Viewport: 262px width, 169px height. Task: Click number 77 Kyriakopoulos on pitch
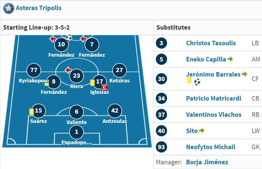click(34, 70)
